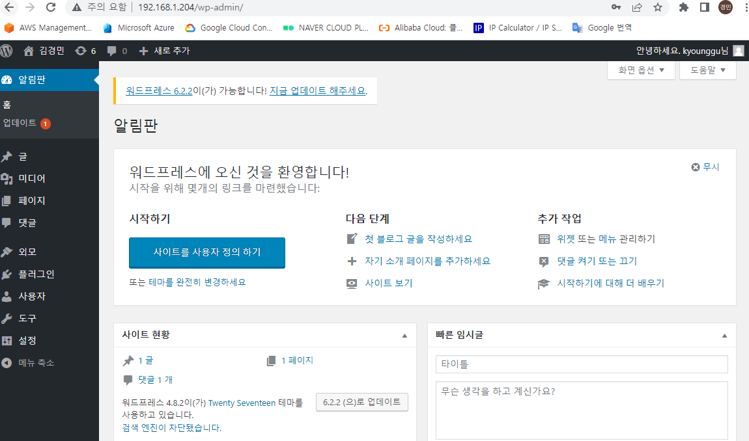Open Alibaba Cloud bookmark
The image size is (749, 441).
[x=421, y=28]
